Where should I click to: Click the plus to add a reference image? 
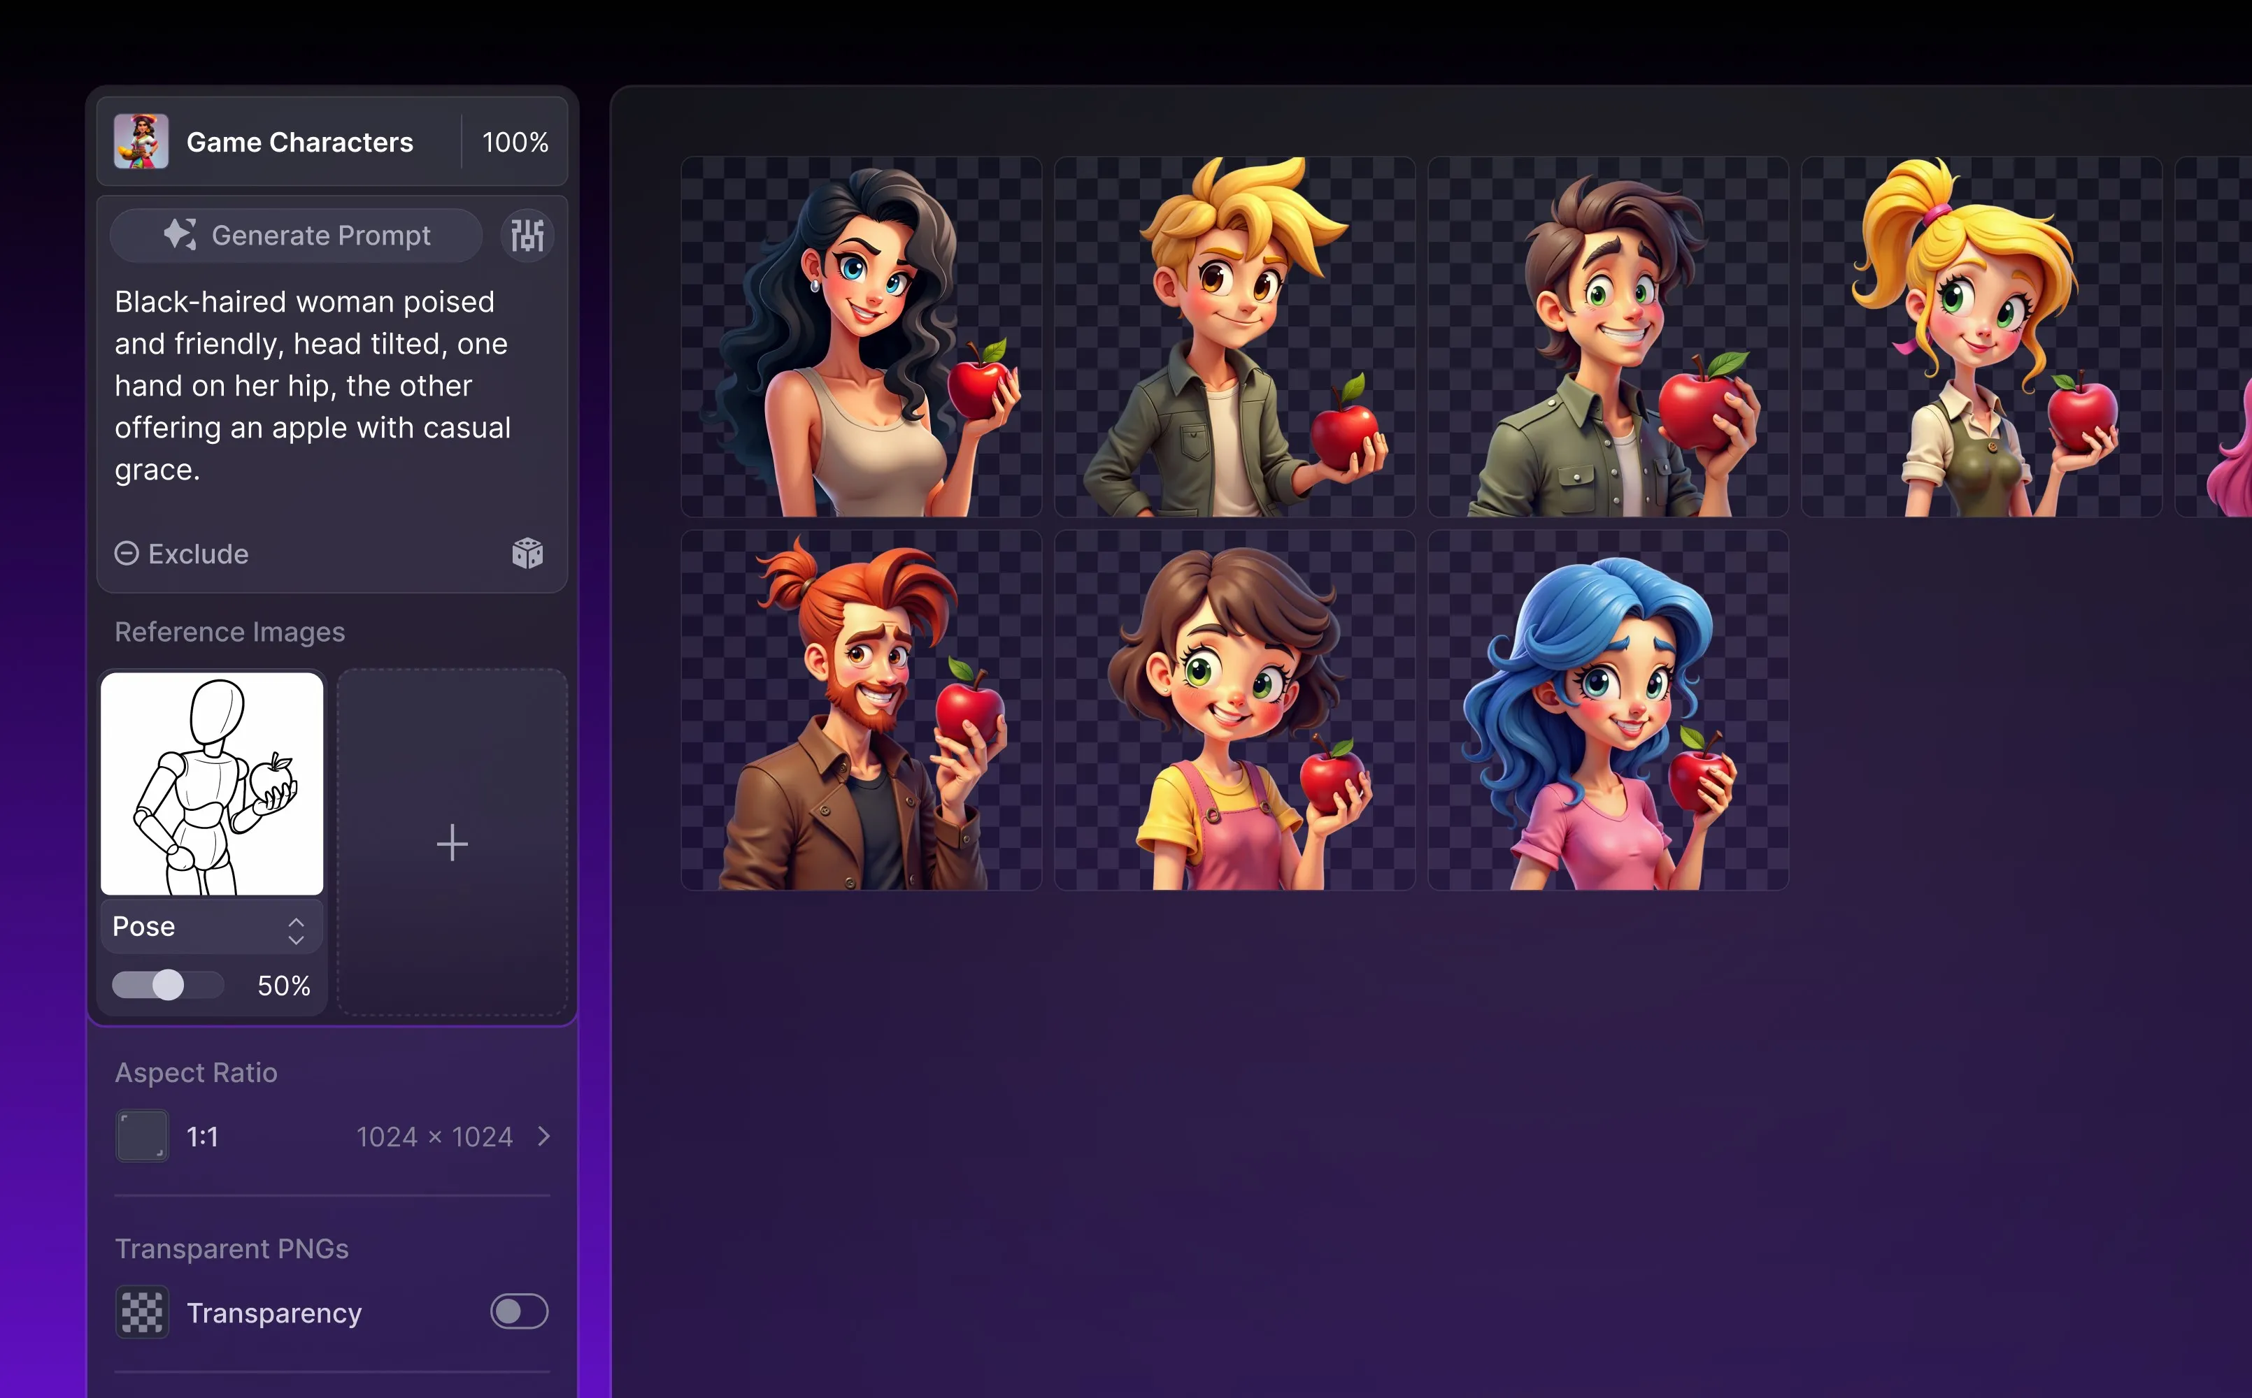pos(452,843)
